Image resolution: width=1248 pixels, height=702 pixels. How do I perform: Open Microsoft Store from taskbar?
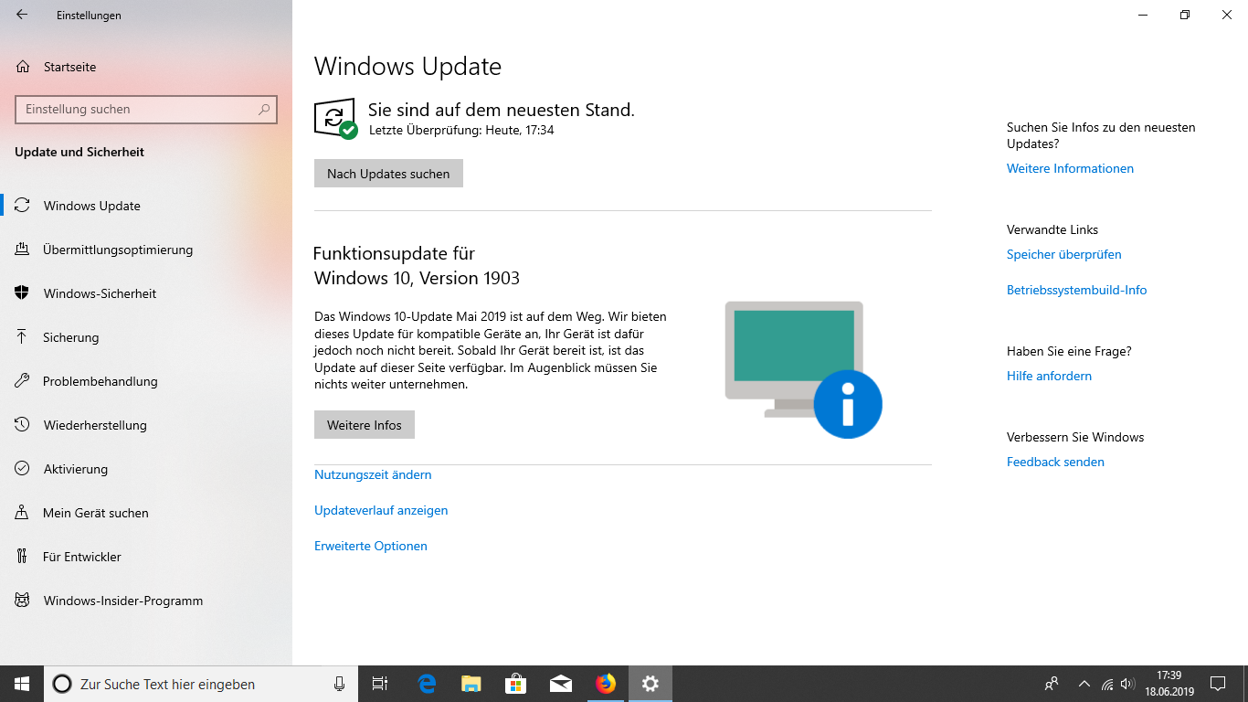click(x=516, y=684)
